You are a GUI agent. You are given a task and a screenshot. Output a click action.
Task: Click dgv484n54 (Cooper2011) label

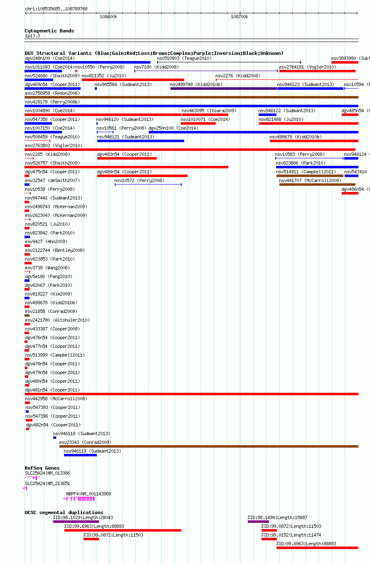click(125, 172)
